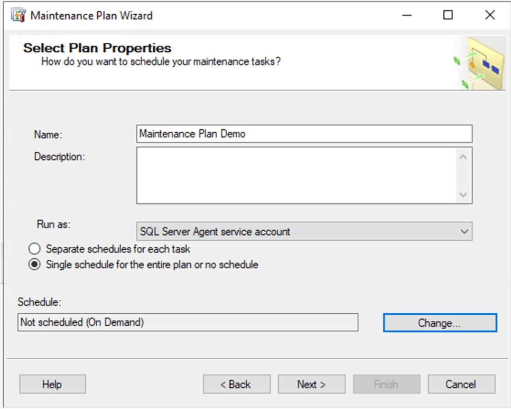Viewport: 511px width, 409px height.
Task: Proceed using the Next > button
Action: pyautogui.click(x=311, y=384)
